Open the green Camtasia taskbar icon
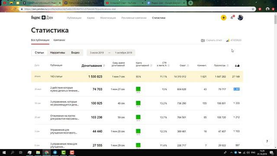This screenshot has width=277, height=156. 64,153
